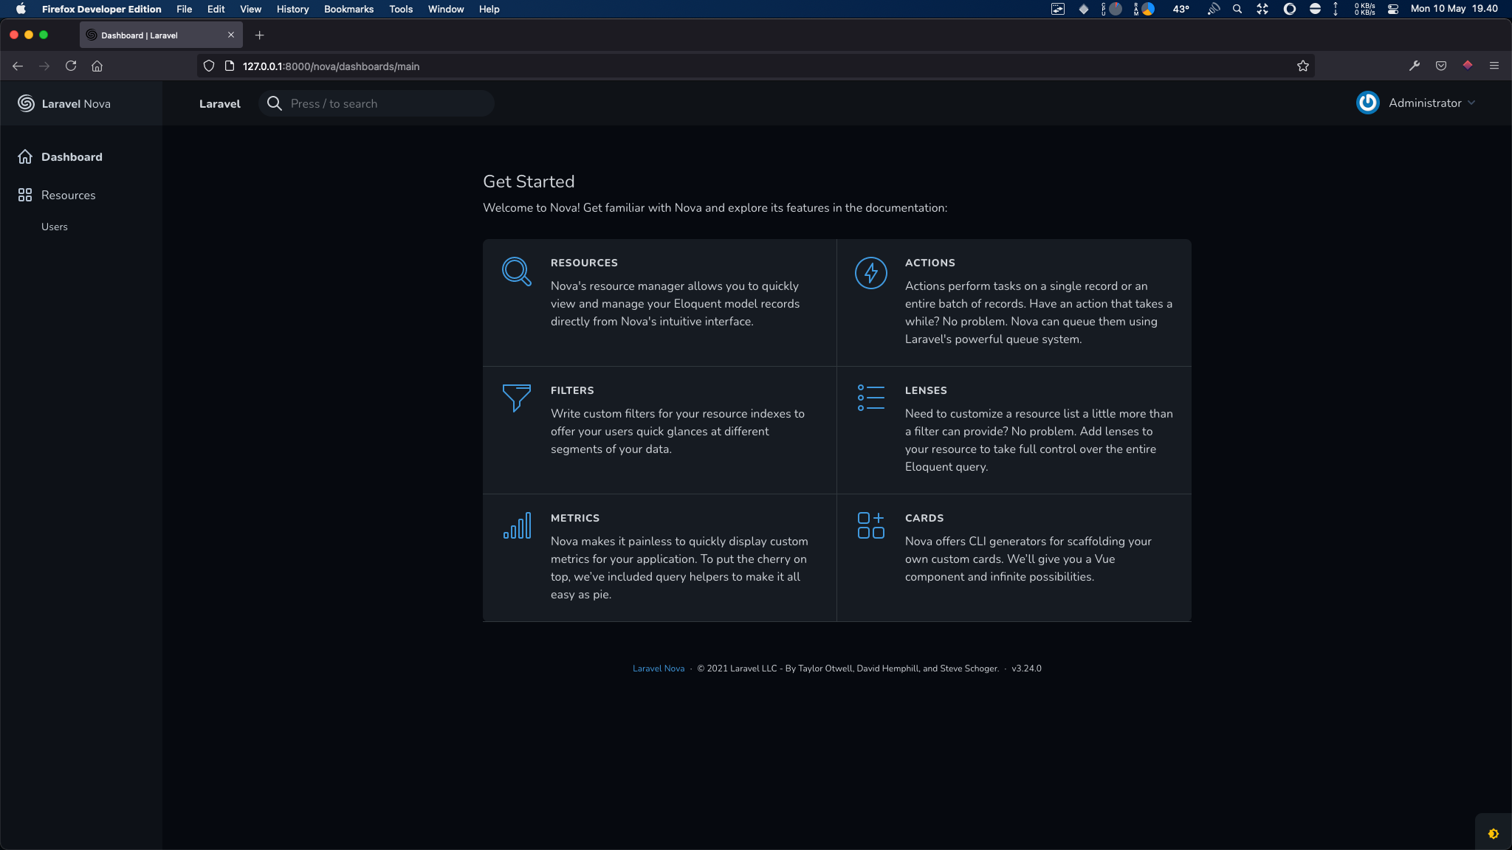The image size is (1512, 850).
Task: Select the Dashboard | Laravel browser tab
Action: [161, 35]
